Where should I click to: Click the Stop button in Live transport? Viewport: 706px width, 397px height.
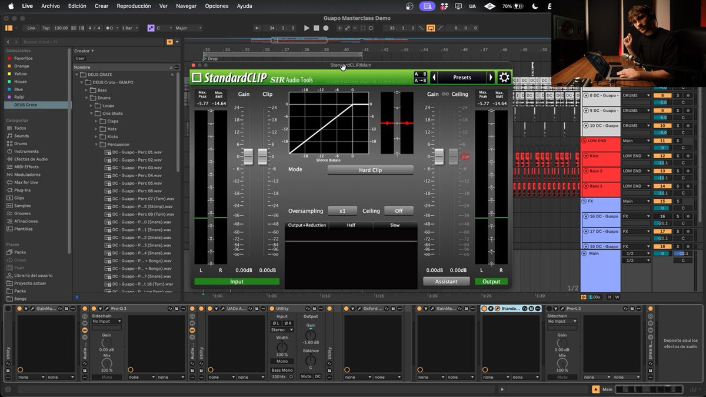[316, 28]
